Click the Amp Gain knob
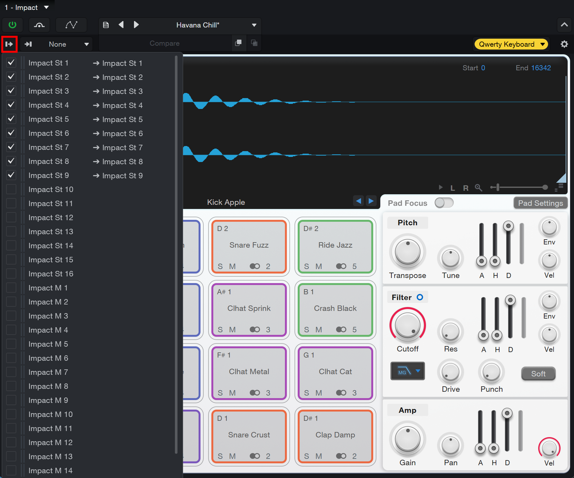 (408, 439)
